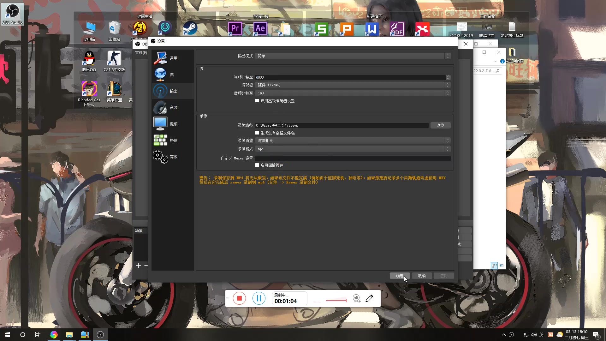Open the recording format mp4 dropdown

point(353,149)
